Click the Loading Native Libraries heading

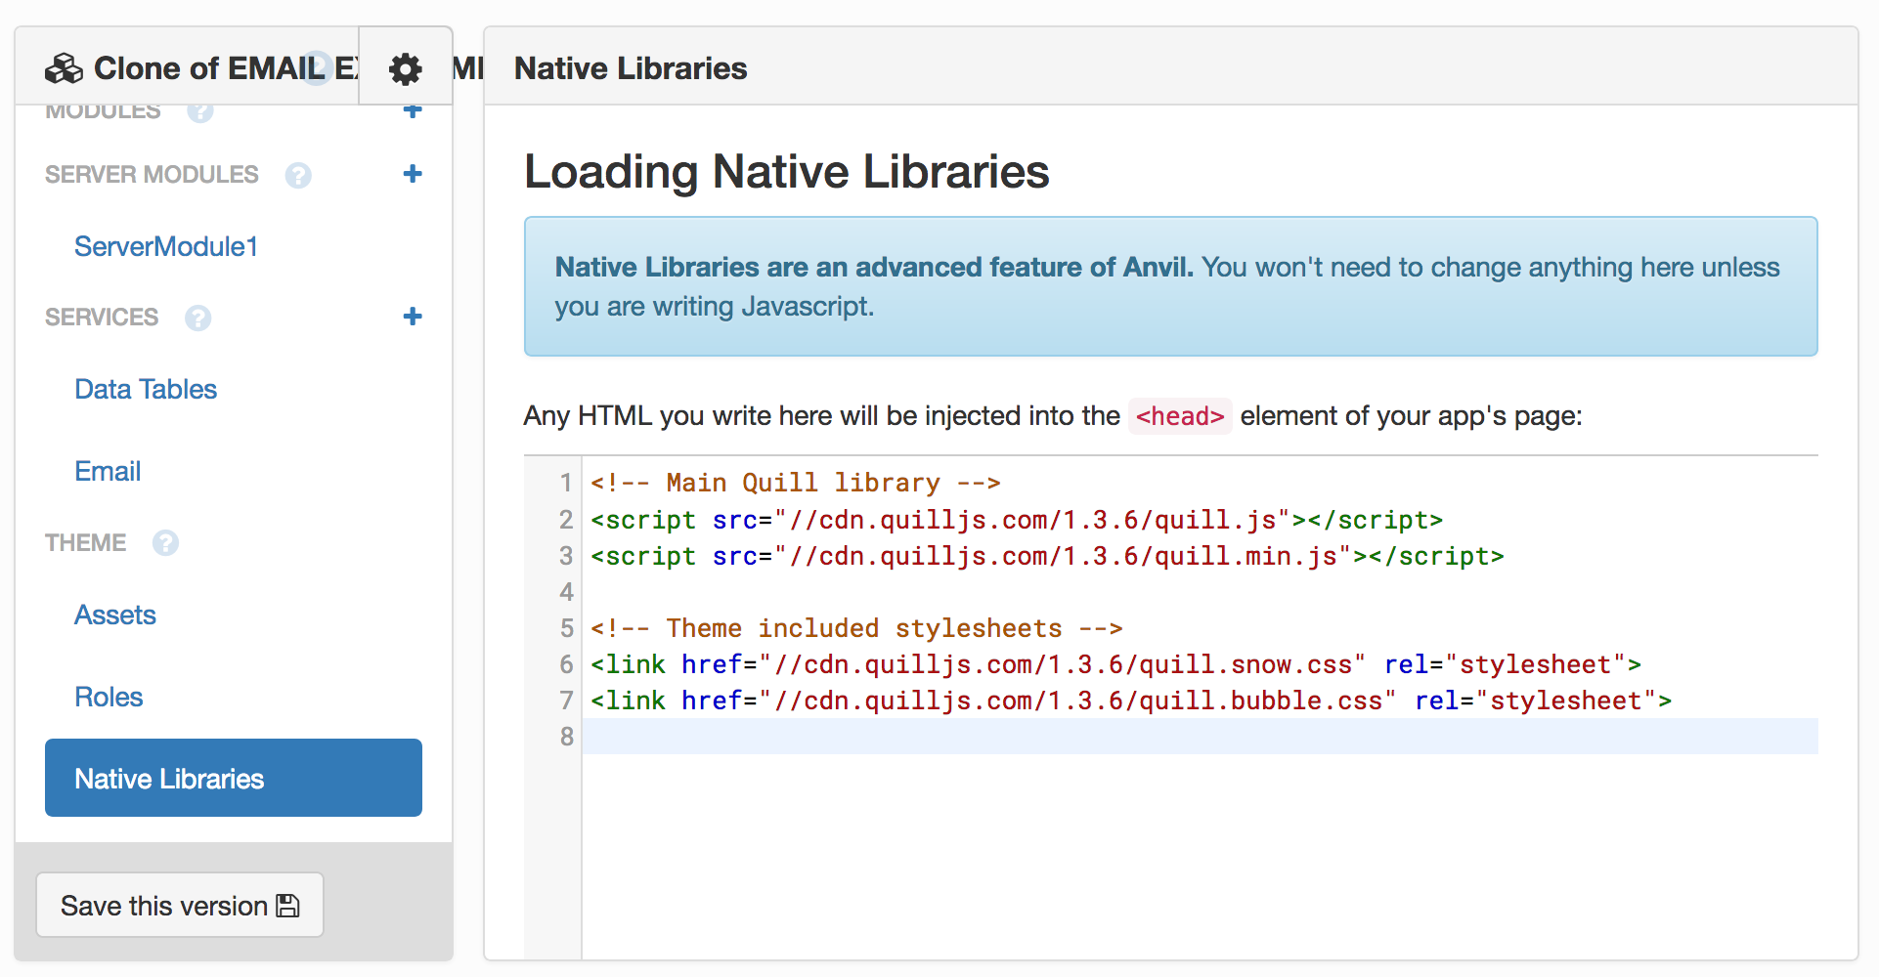click(x=787, y=171)
